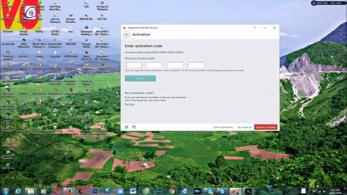
Task: Open Photoshop from the taskbar
Action: pyautogui.click(x=95, y=191)
